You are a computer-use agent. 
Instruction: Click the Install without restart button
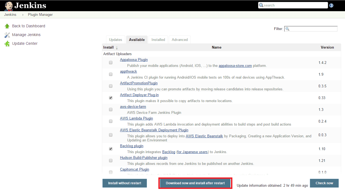point(125,183)
